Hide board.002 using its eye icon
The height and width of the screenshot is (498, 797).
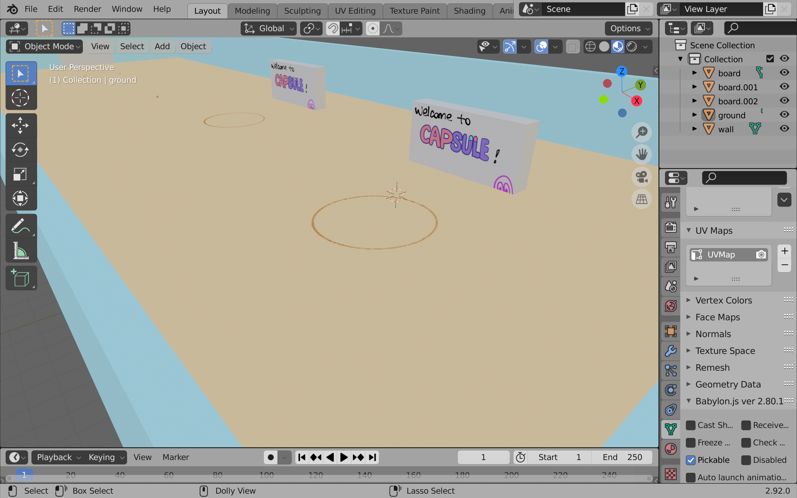click(x=785, y=101)
